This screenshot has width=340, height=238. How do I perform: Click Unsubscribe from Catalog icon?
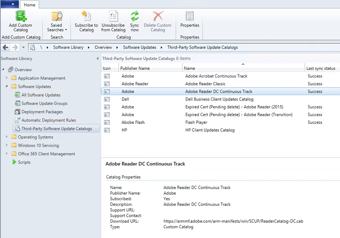pos(113,16)
